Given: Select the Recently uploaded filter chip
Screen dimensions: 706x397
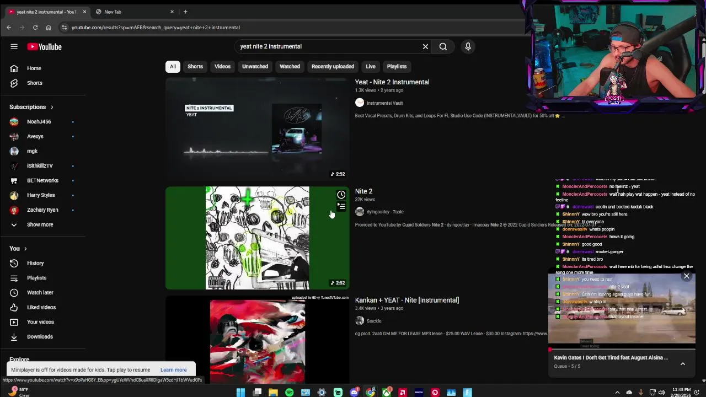Looking at the screenshot, I should (333, 67).
